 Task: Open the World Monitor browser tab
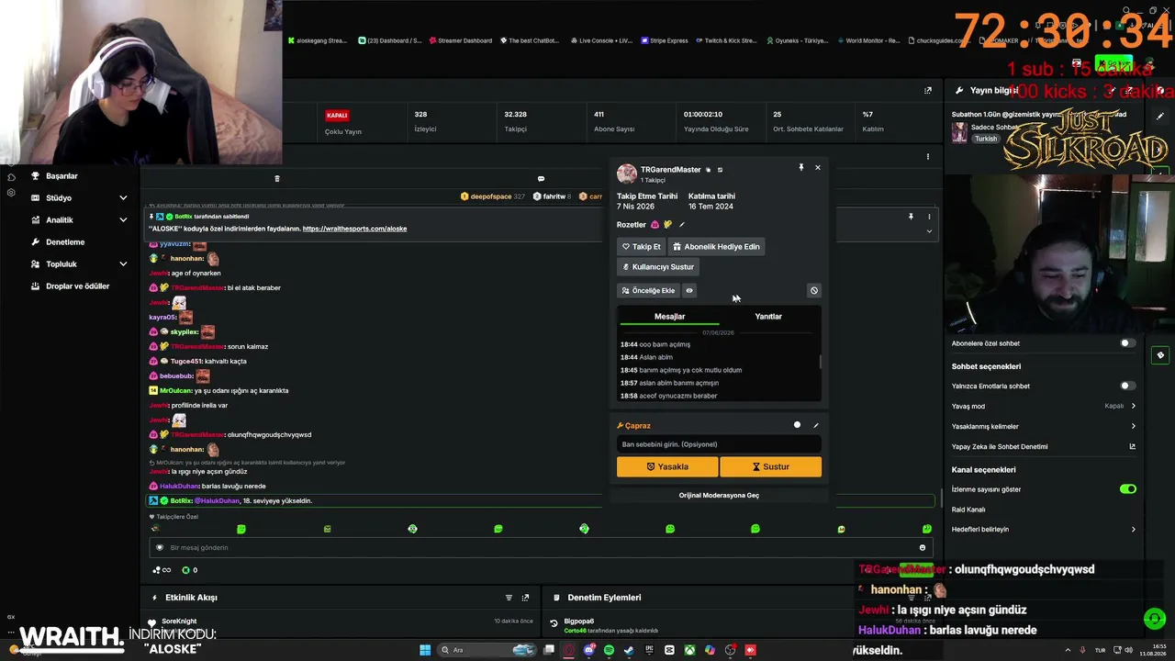click(867, 40)
